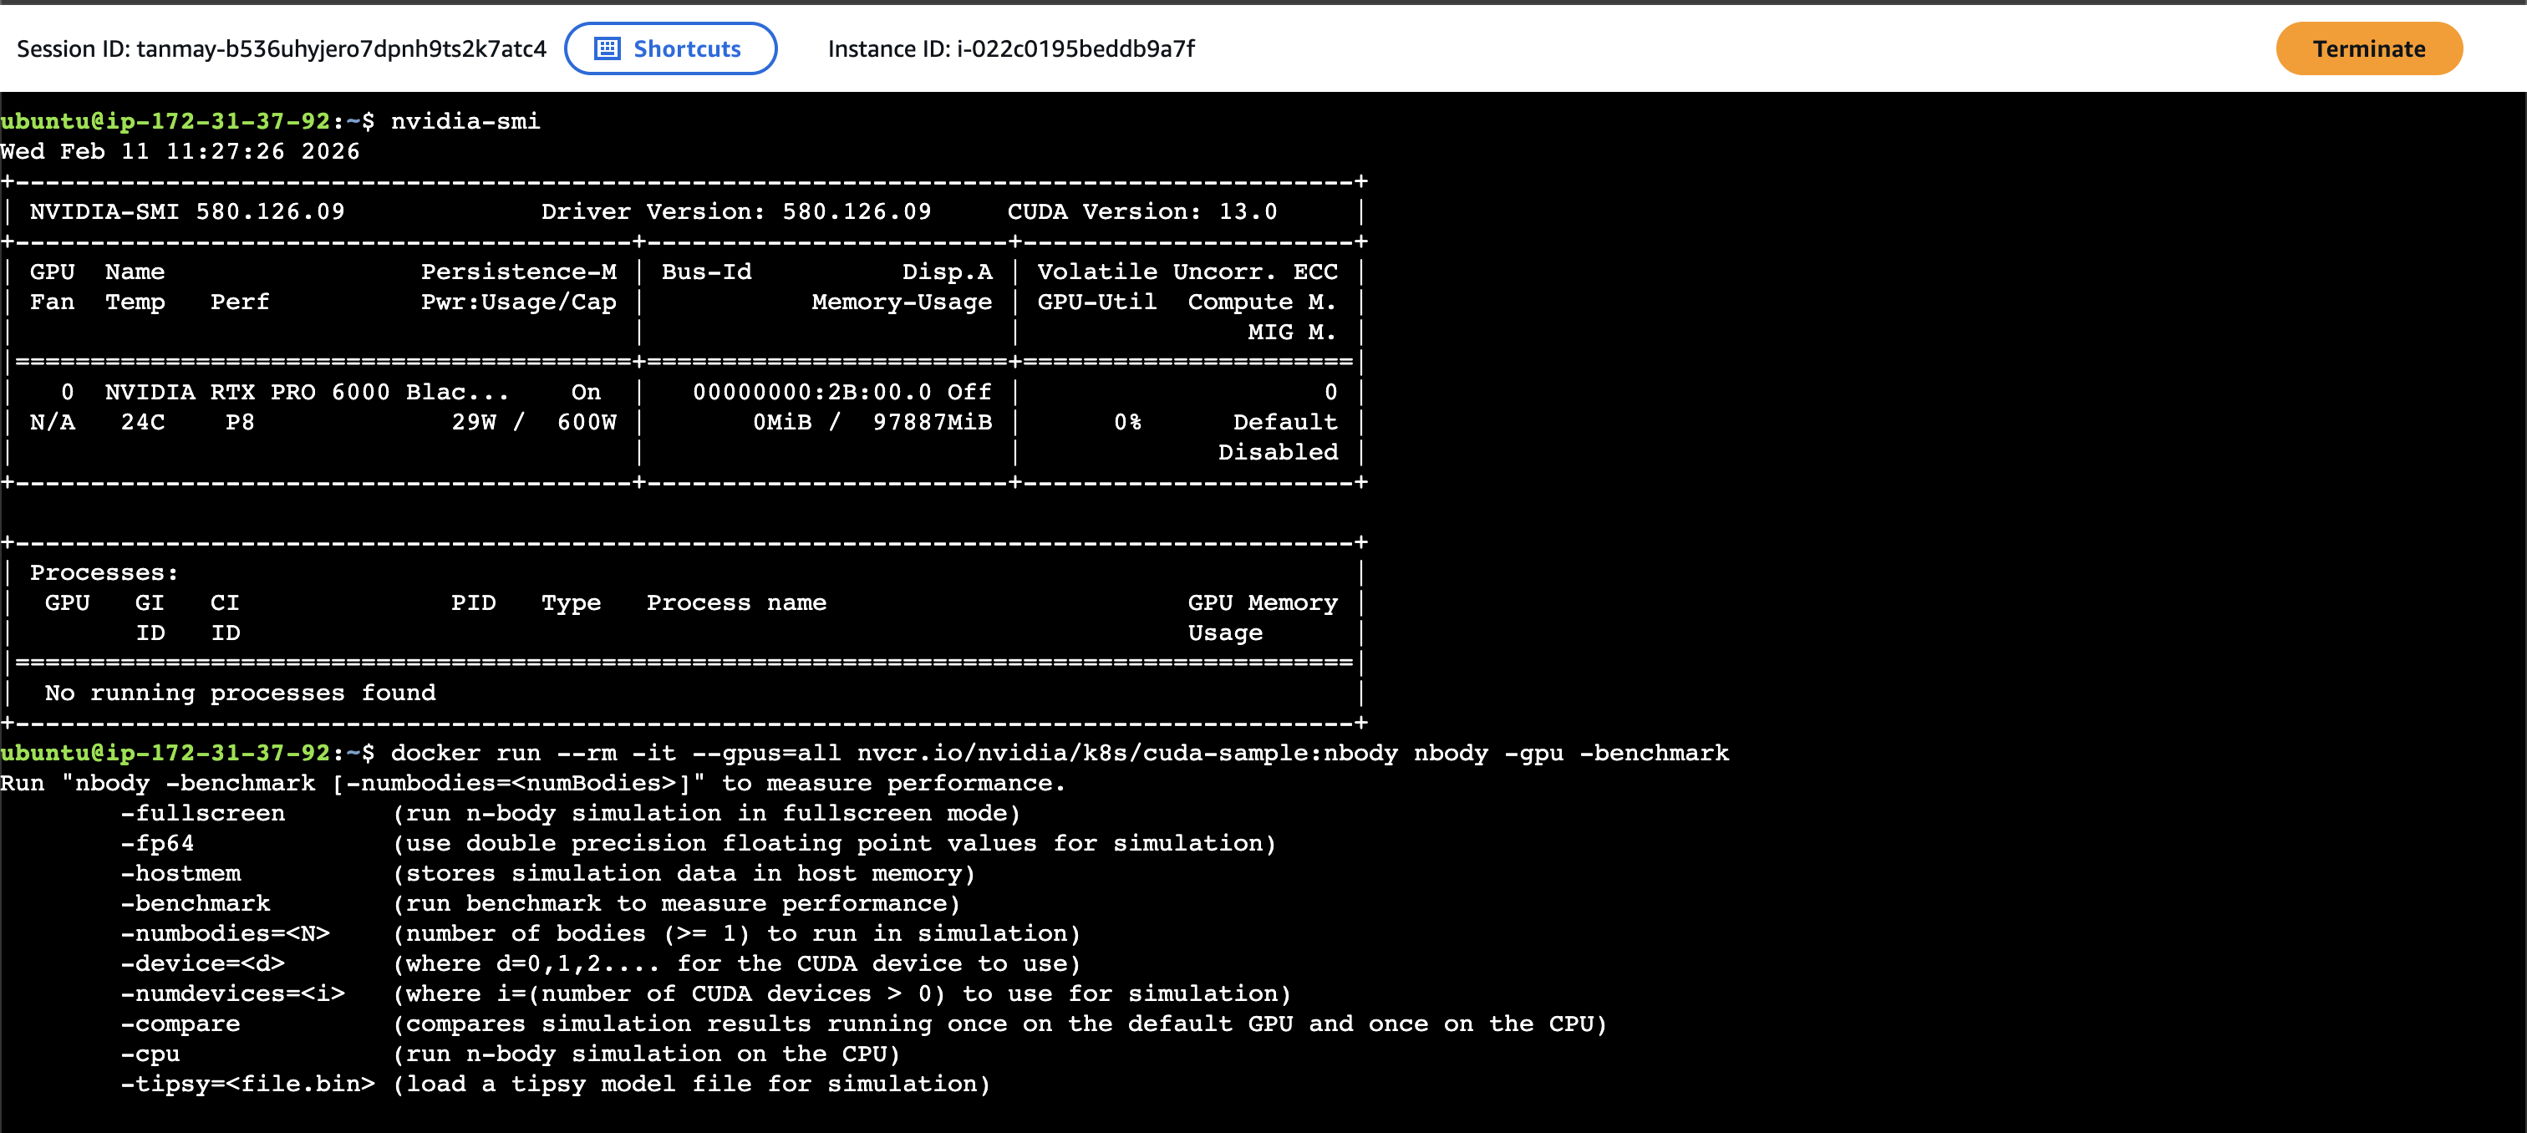This screenshot has width=2527, height=1133.
Task: Click the '-numdevices=<i>' option line
Action: pos(705,993)
